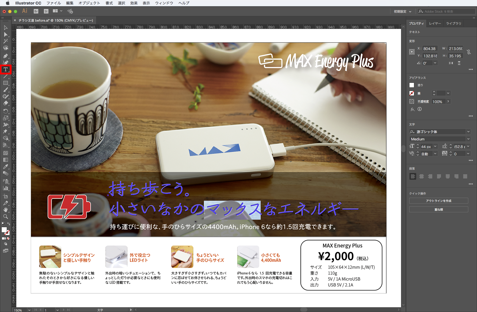Open the stroke weight dropdown
This screenshot has height=312, width=477.
click(x=448, y=93)
